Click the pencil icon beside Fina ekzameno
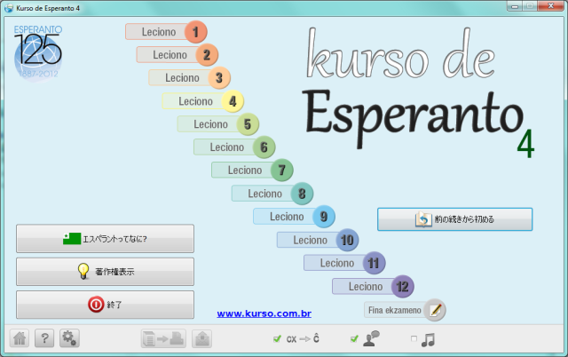568x357 pixels. point(434,310)
